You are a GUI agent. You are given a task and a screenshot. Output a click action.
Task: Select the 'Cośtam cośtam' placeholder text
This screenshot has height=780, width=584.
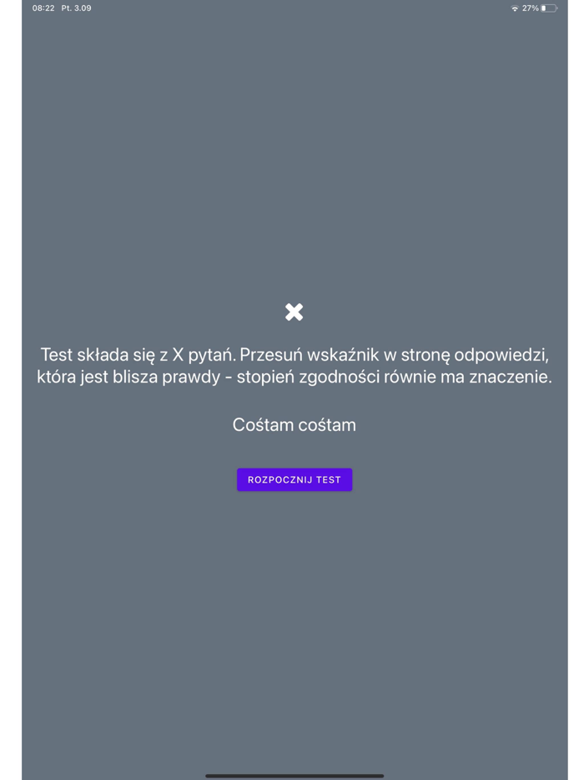[x=295, y=425]
